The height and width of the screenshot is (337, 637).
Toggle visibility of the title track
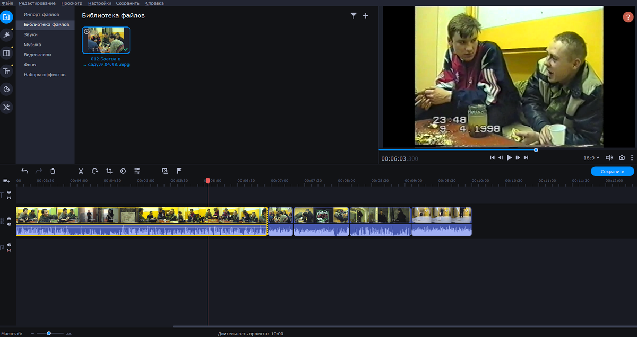tap(9, 192)
